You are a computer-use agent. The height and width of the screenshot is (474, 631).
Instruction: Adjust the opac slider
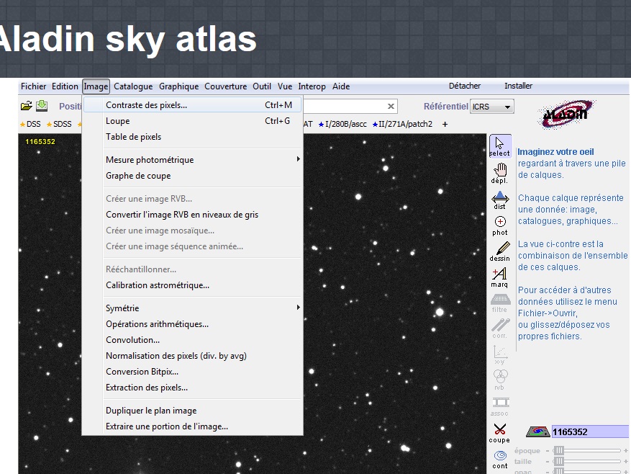click(x=586, y=471)
